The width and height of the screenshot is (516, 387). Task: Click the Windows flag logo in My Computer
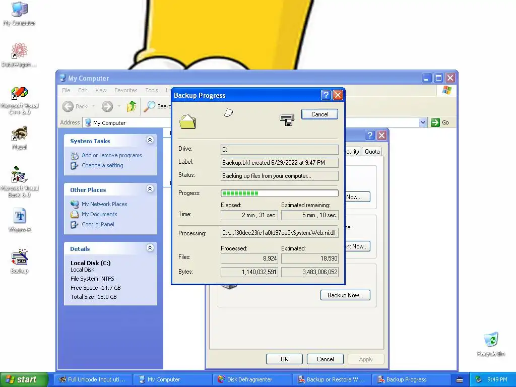coord(447,90)
